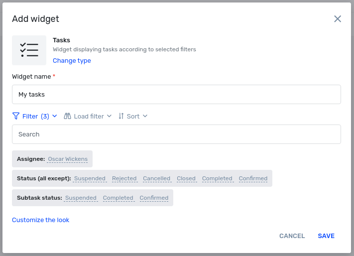Click the Sort arrows icon
This screenshot has width=354, height=256.
click(x=121, y=116)
